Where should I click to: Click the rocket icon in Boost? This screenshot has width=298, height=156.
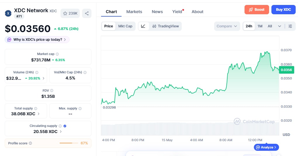251,10
